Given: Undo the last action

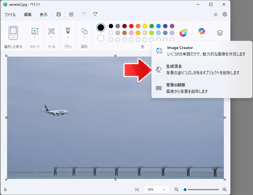Looking at the screenshot, I should (84, 14).
